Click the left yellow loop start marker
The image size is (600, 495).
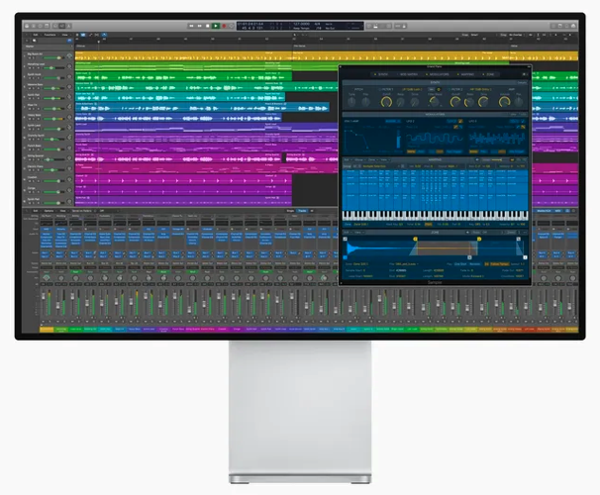click(415, 239)
